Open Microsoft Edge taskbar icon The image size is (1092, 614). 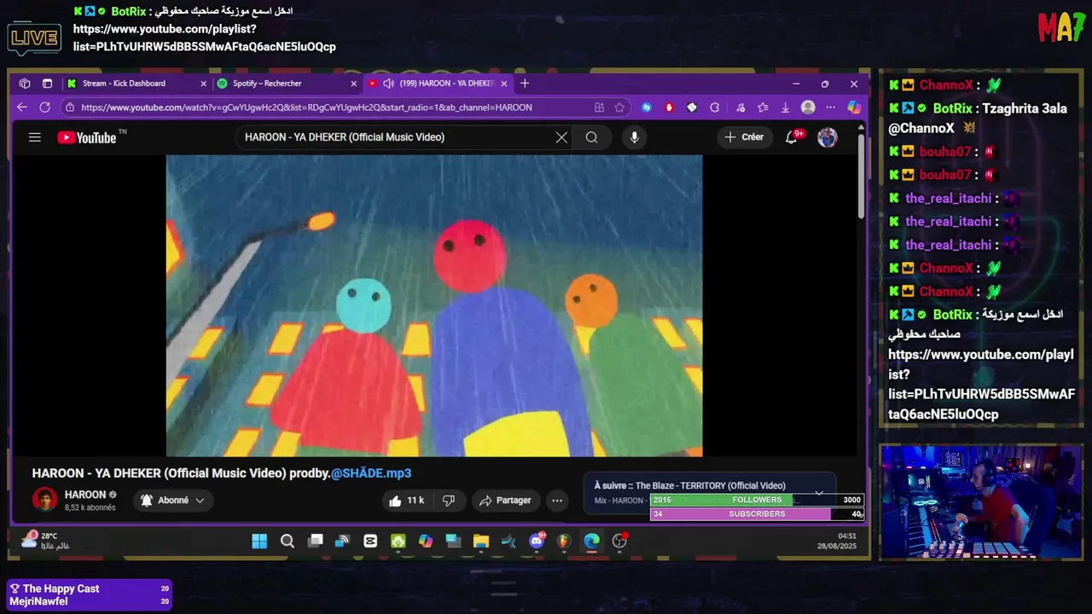point(591,542)
